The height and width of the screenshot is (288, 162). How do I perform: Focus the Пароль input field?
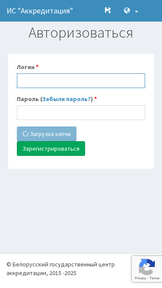(81, 113)
